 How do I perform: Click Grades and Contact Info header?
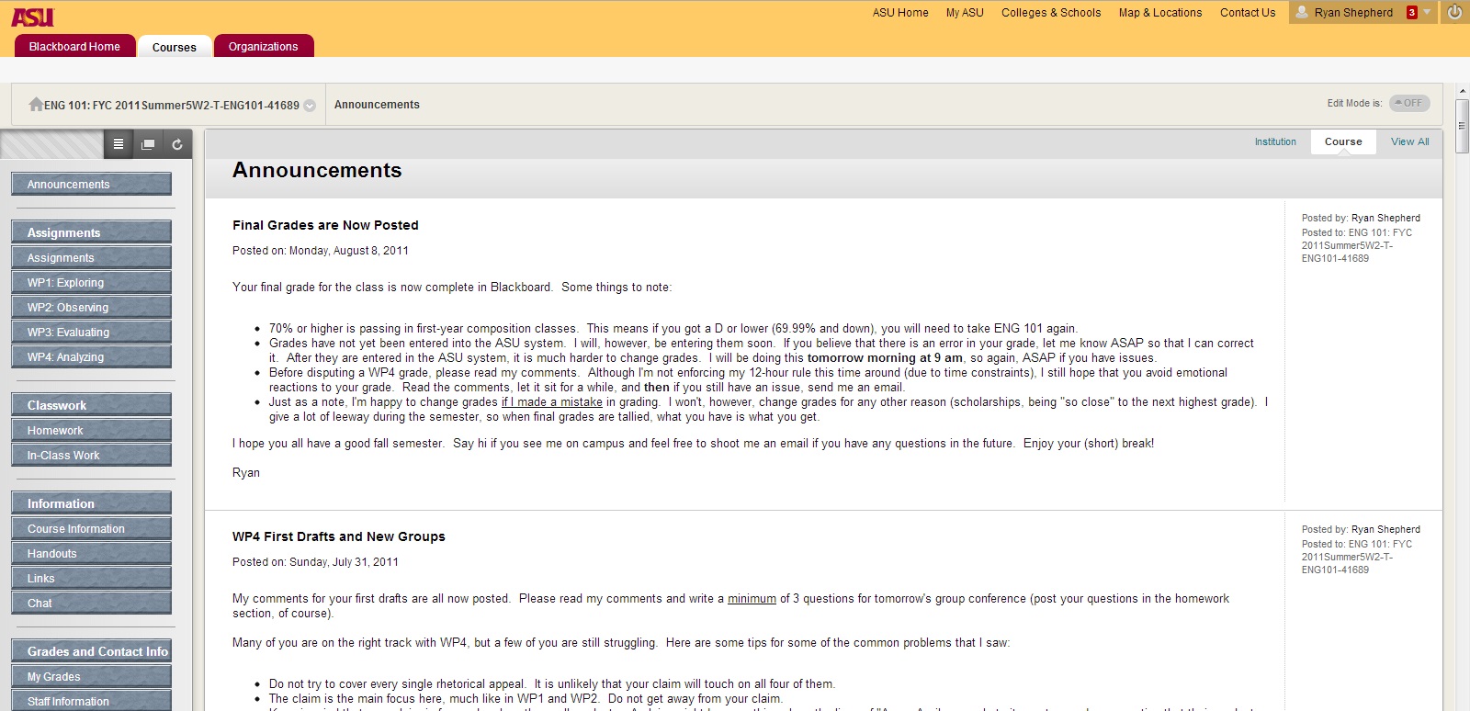coord(91,651)
